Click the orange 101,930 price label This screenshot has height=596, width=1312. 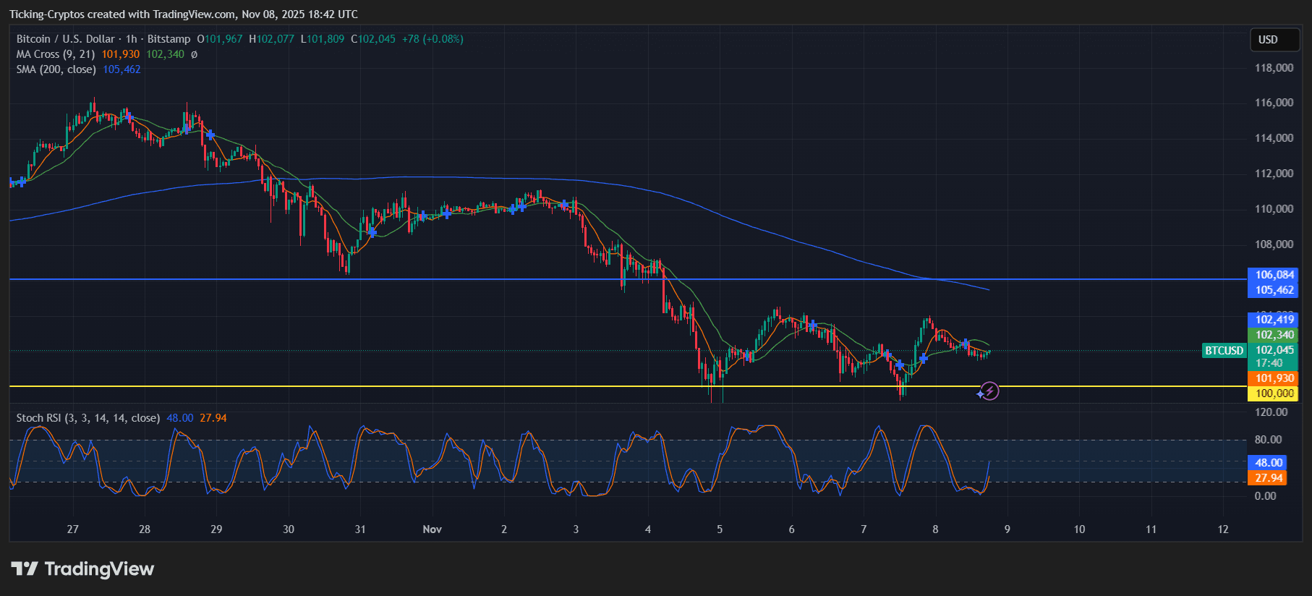(x=1274, y=378)
